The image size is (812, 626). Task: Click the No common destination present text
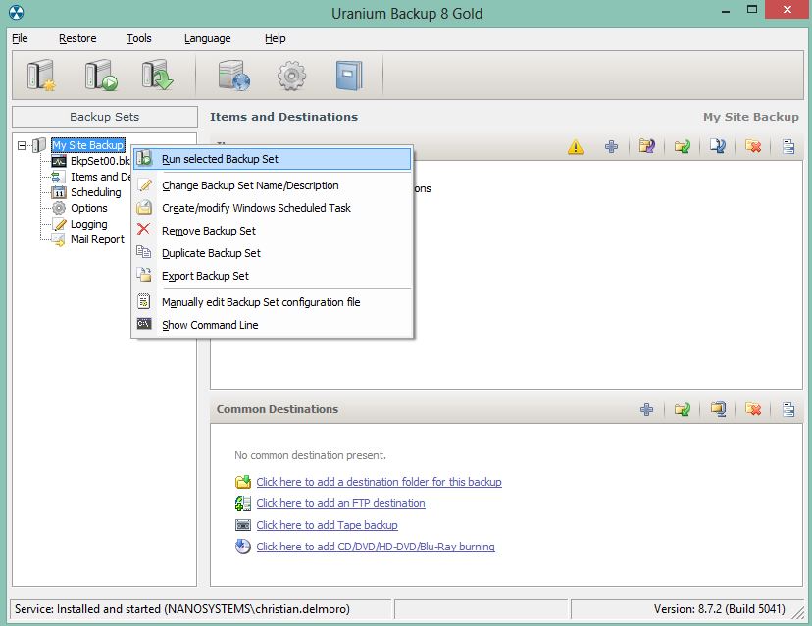(310, 455)
